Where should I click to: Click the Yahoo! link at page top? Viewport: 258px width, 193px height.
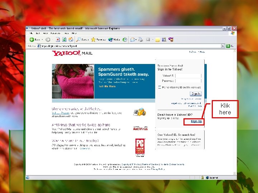pos(193,52)
